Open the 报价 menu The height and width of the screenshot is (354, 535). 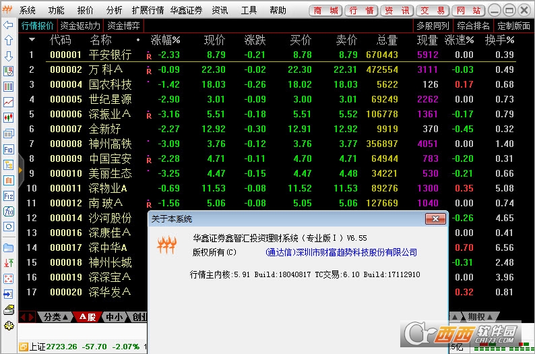coord(85,10)
